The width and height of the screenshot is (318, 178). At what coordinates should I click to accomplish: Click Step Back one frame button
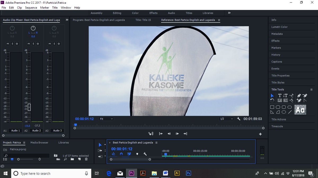click(x=169, y=134)
